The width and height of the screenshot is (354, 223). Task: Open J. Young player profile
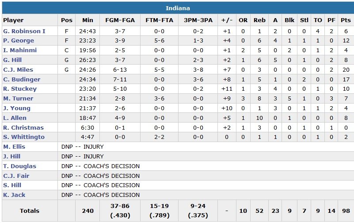[x=17, y=108]
